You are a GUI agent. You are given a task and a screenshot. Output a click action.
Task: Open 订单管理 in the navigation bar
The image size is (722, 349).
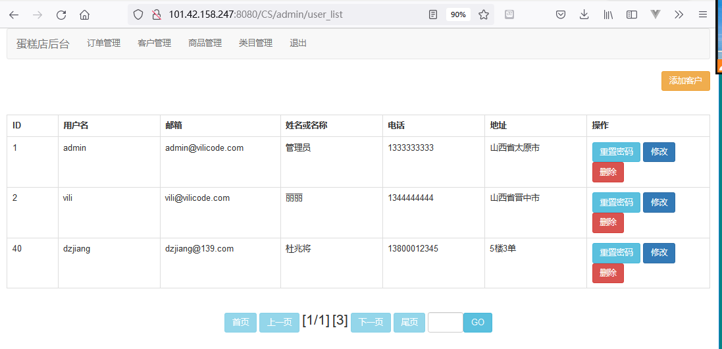(103, 43)
